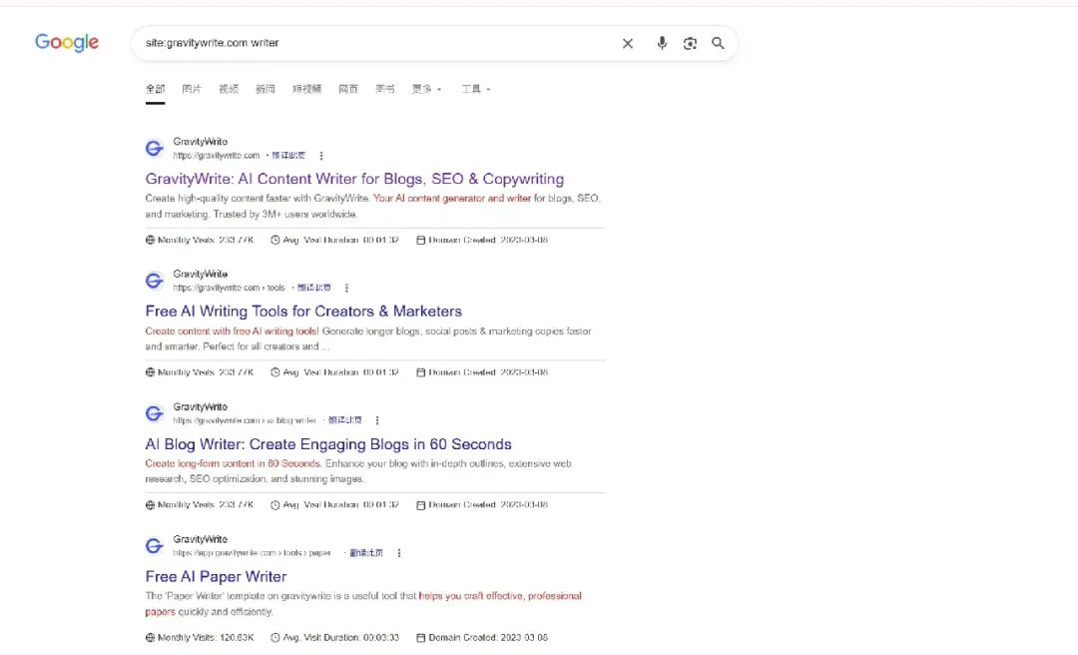Switch to the 图片 tab
1078x655 pixels.
(x=192, y=89)
